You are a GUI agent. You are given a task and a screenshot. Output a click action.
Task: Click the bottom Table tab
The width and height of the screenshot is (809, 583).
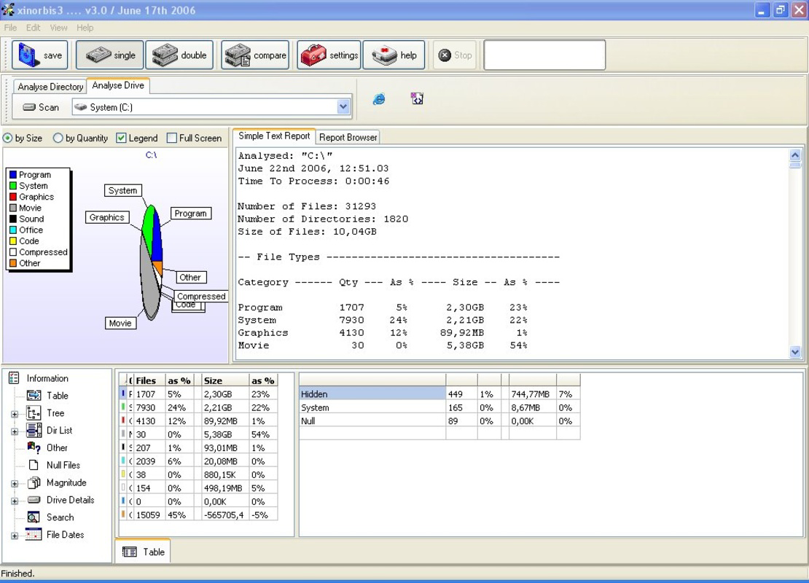143,552
